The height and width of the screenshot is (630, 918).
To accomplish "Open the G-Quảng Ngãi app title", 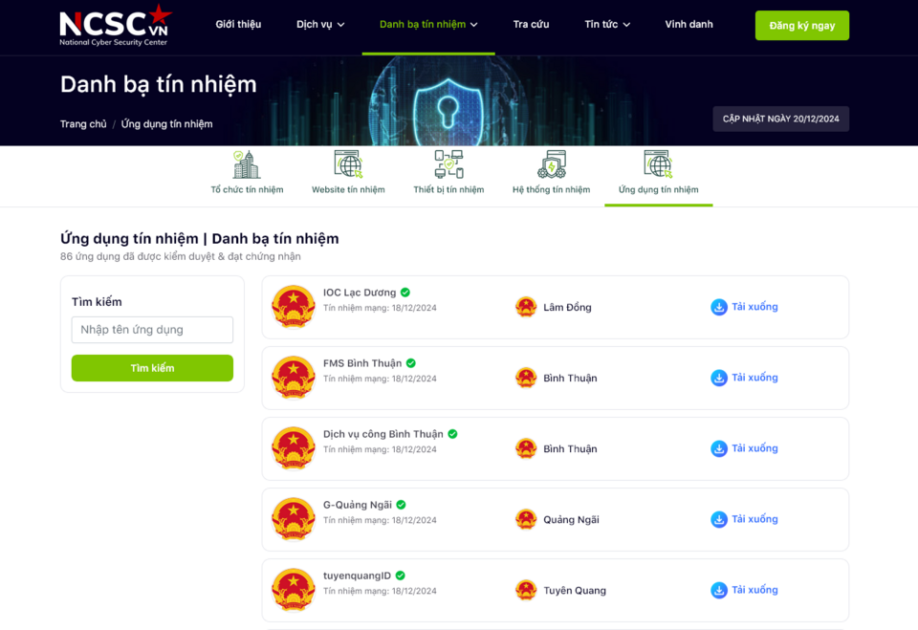I will [358, 505].
